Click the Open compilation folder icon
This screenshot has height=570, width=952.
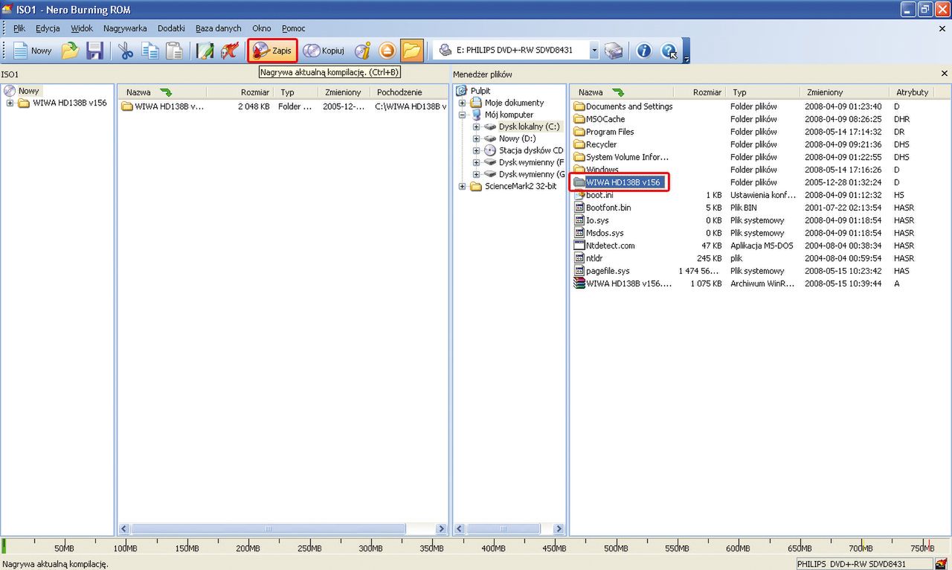coord(70,51)
